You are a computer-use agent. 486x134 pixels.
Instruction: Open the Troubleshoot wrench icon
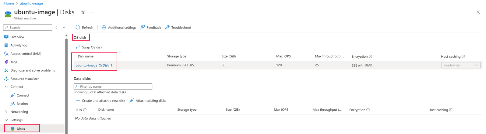(x=167, y=27)
